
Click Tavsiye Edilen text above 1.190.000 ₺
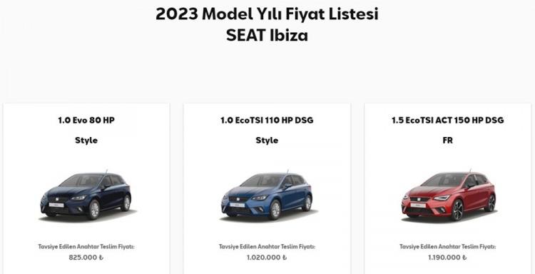coord(416,246)
